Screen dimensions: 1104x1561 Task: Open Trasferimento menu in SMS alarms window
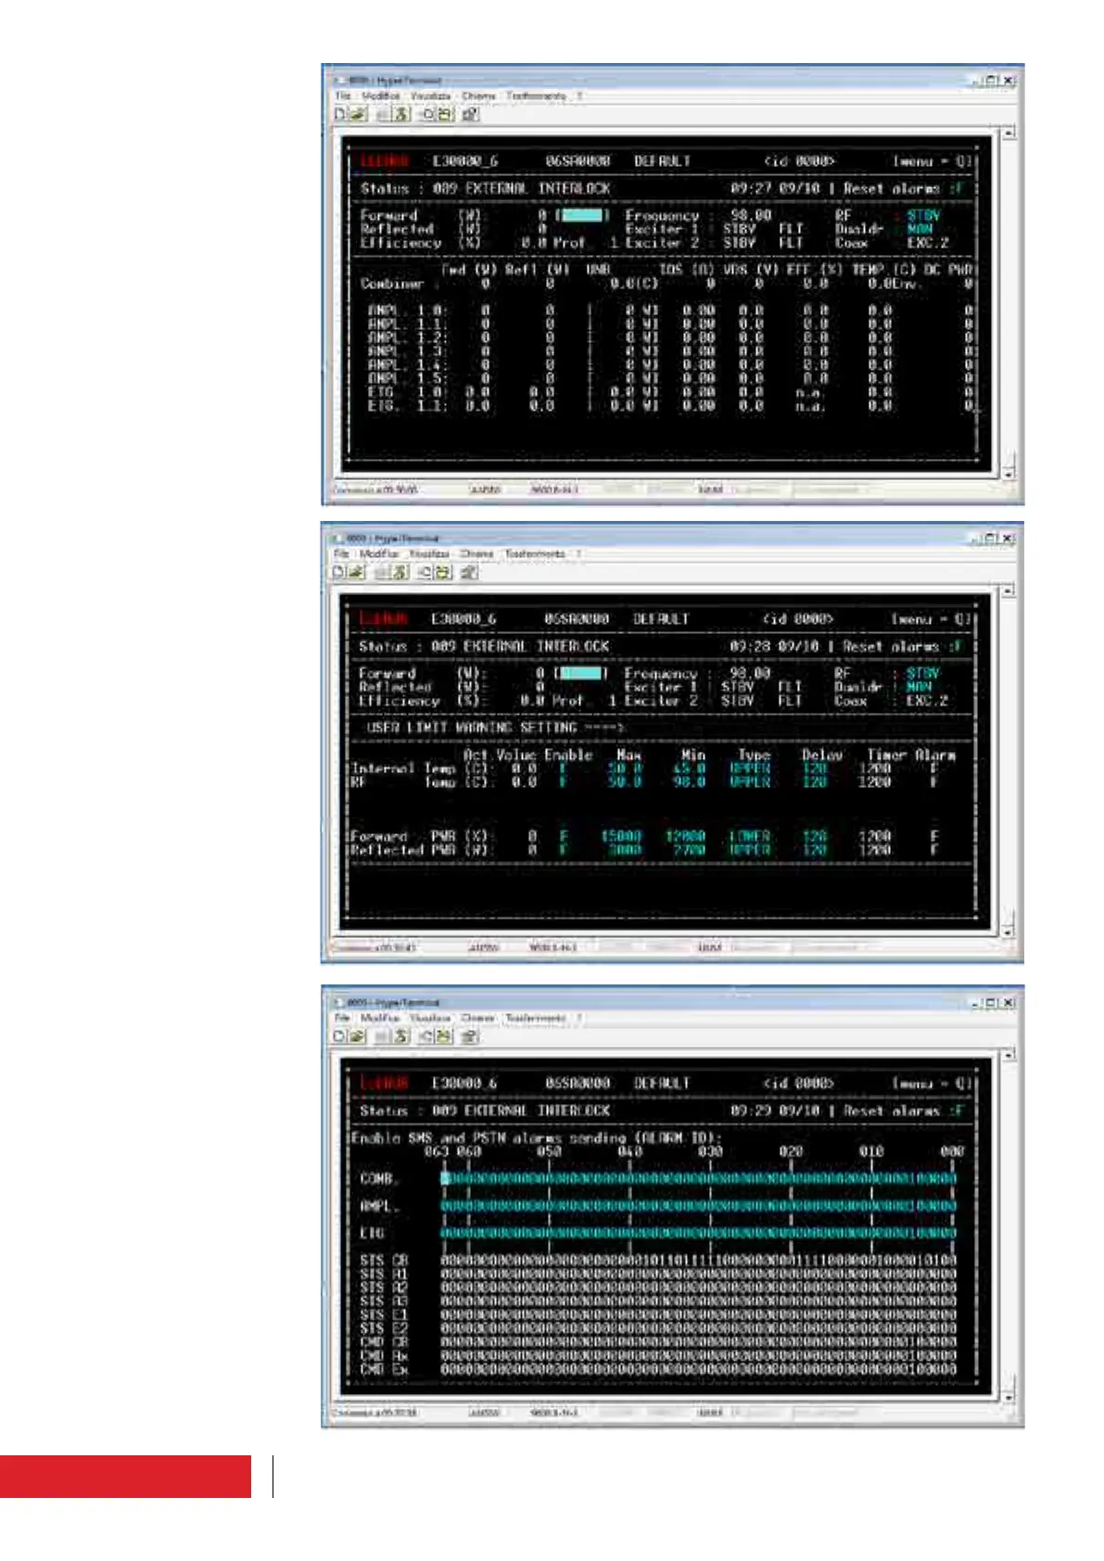[x=536, y=1018]
